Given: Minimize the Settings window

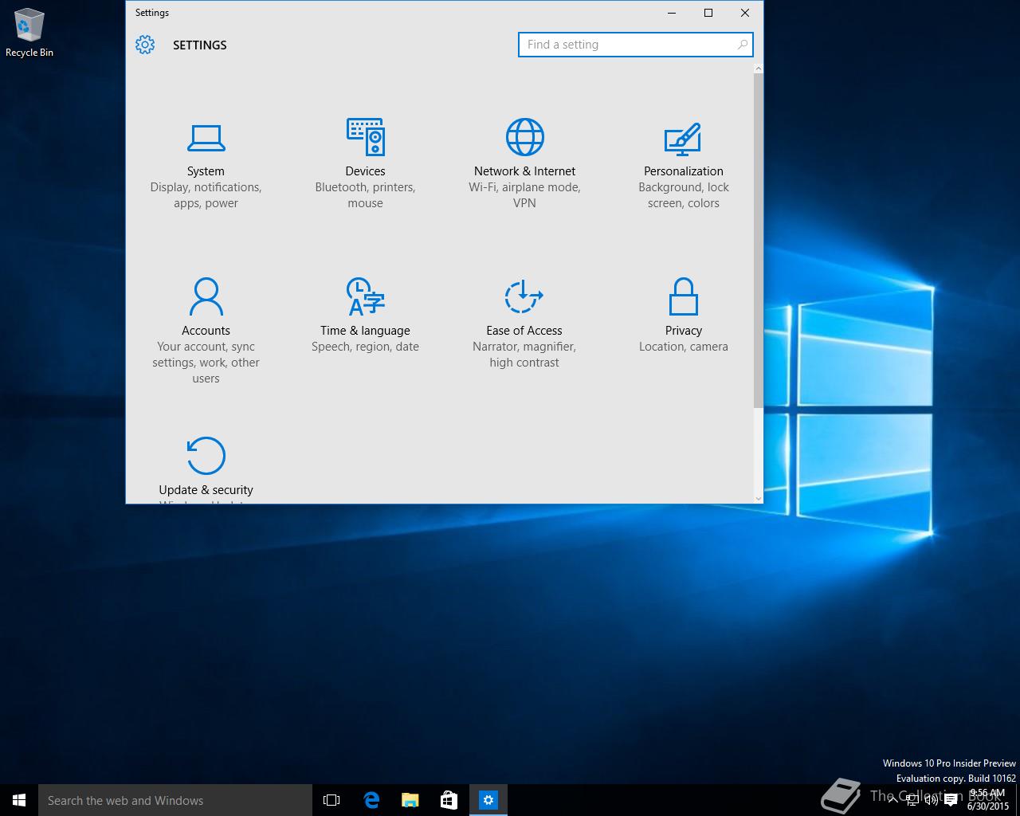Looking at the screenshot, I should pyautogui.click(x=671, y=13).
